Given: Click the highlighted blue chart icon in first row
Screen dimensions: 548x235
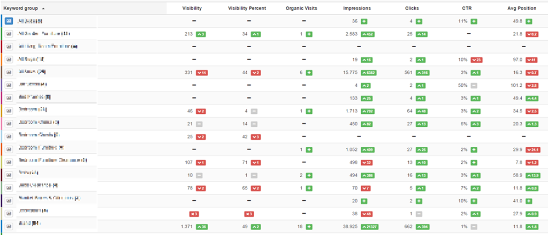Looking at the screenshot, I should 9,21.
